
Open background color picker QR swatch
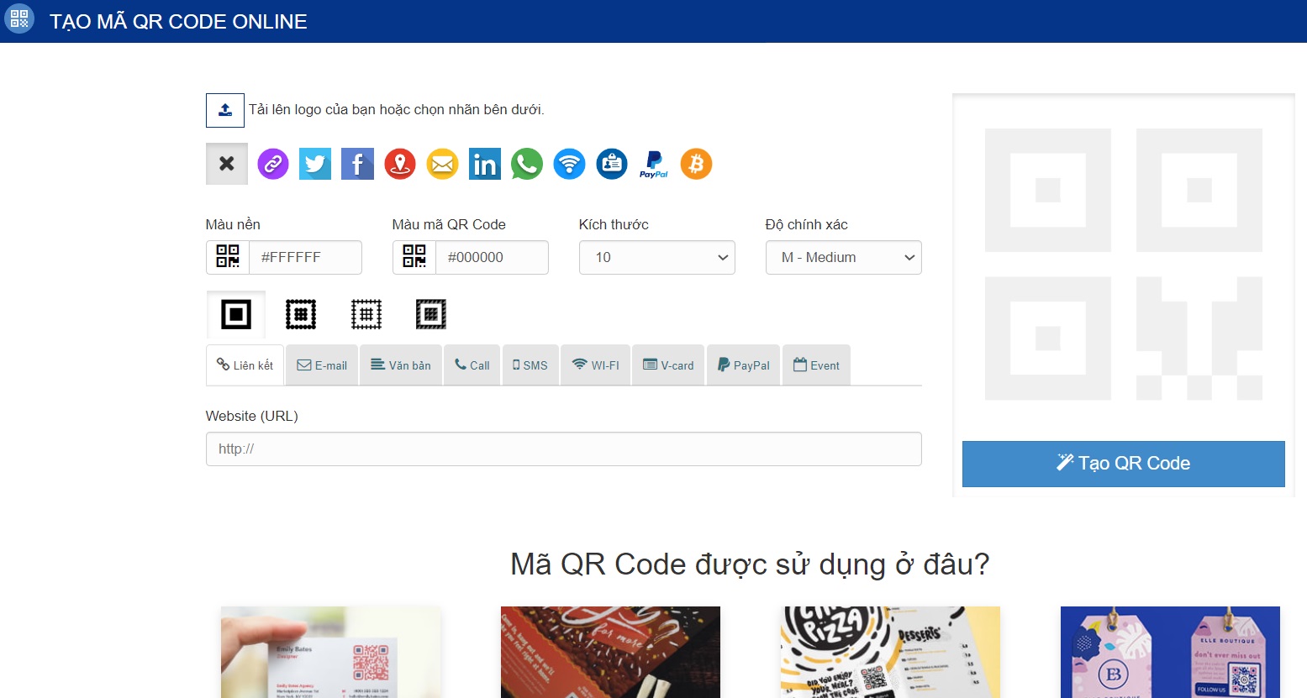point(228,257)
